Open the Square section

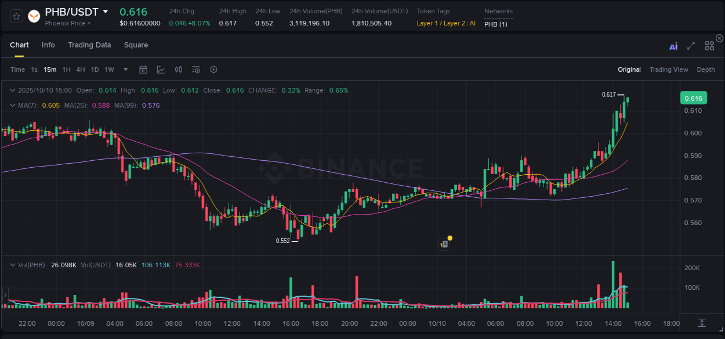pos(136,45)
